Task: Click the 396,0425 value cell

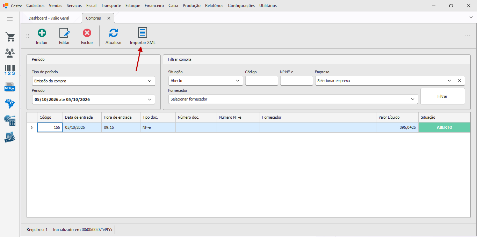Action: [x=397, y=127]
